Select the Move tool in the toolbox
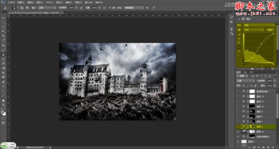This screenshot has height=149, width=279. point(3,18)
